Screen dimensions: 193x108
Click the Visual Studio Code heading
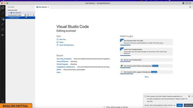tap(73, 27)
